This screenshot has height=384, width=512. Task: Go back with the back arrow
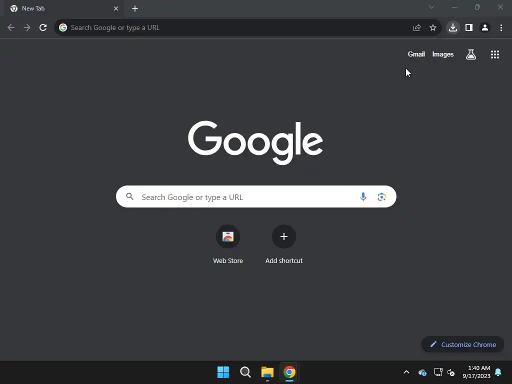click(x=11, y=28)
